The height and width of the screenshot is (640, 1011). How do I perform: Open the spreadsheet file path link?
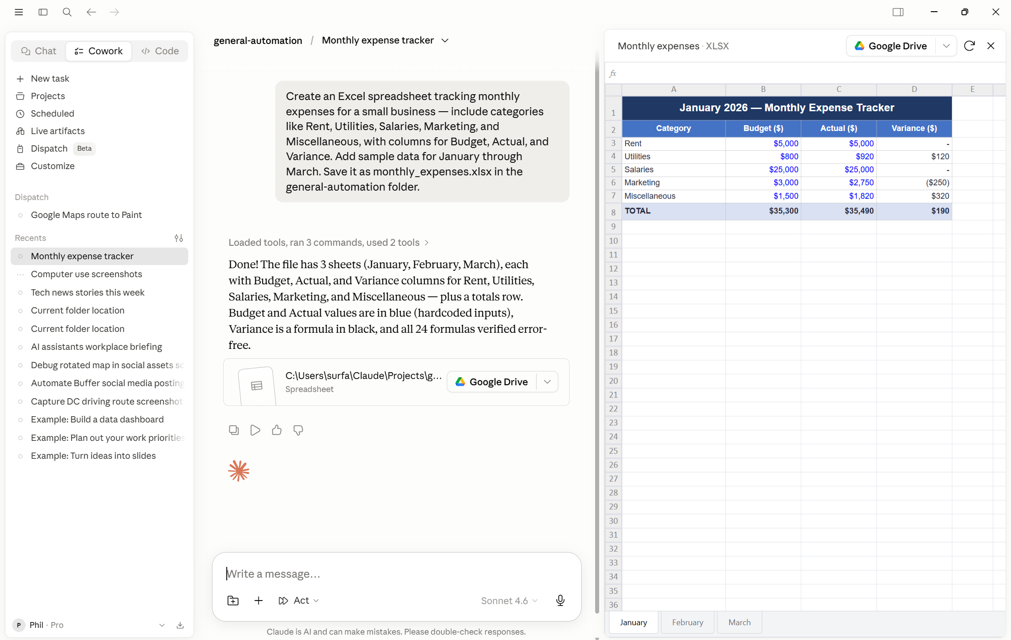(363, 375)
